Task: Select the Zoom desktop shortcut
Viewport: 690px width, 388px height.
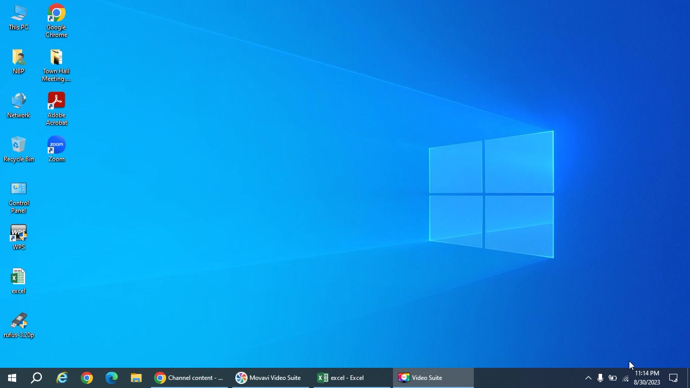Action: pos(56,149)
